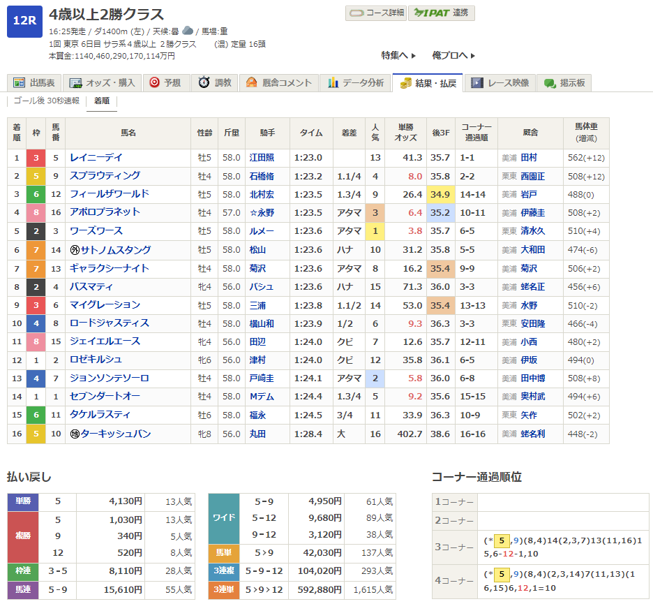Open jockey ルメー's profile link
Screen dimensions: 653x604
click(257, 231)
